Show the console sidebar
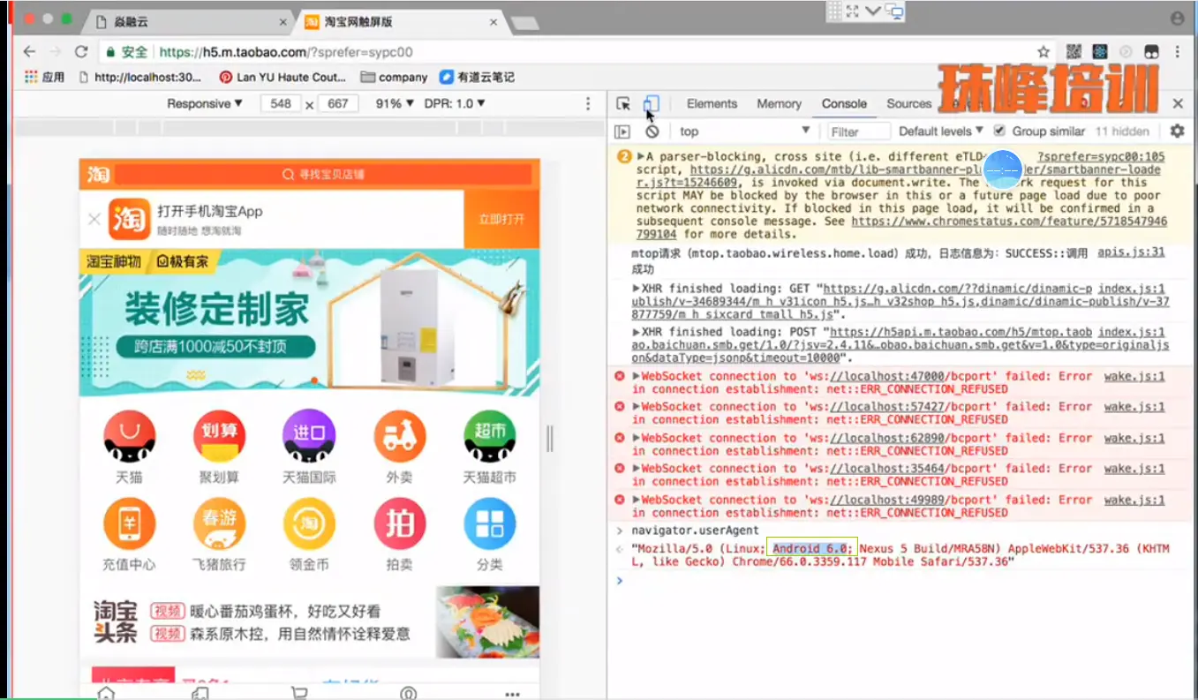Screen dimensions: 1198x700 [622, 132]
